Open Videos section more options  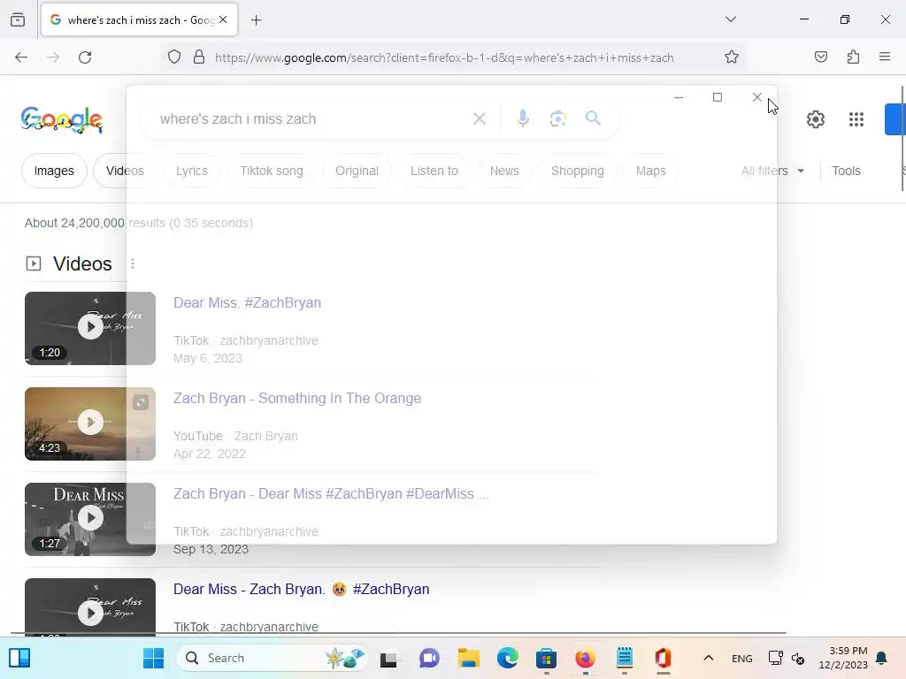tap(133, 263)
